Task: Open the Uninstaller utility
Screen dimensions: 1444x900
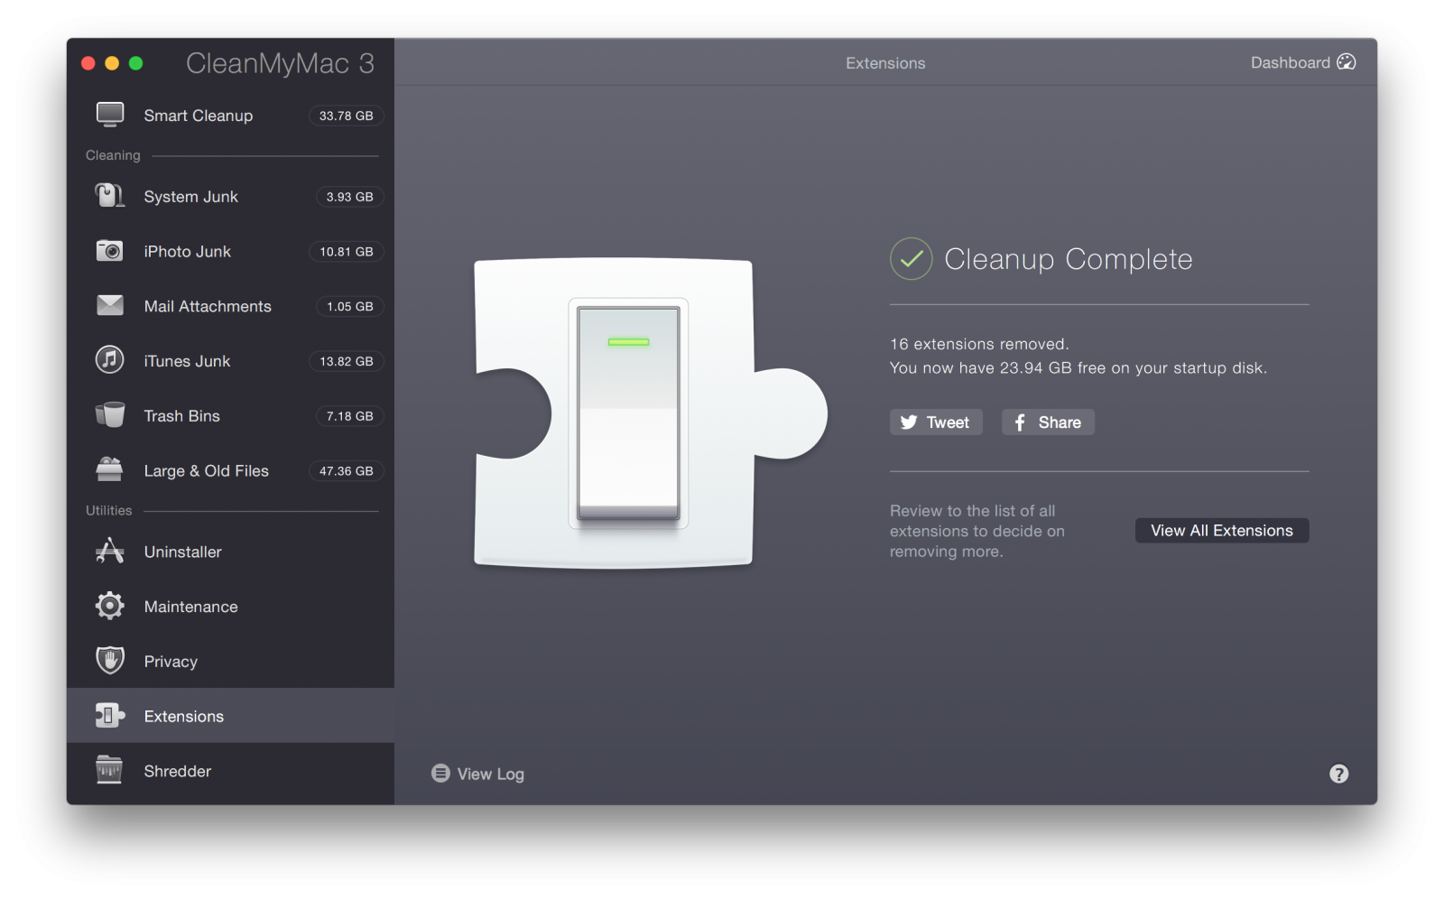Action: click(x=230, y=552)
